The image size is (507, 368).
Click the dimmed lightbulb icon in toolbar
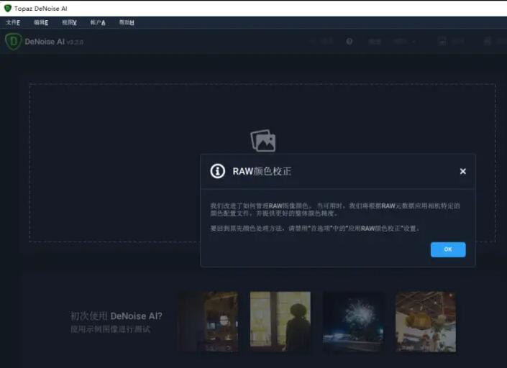[350, 42]
